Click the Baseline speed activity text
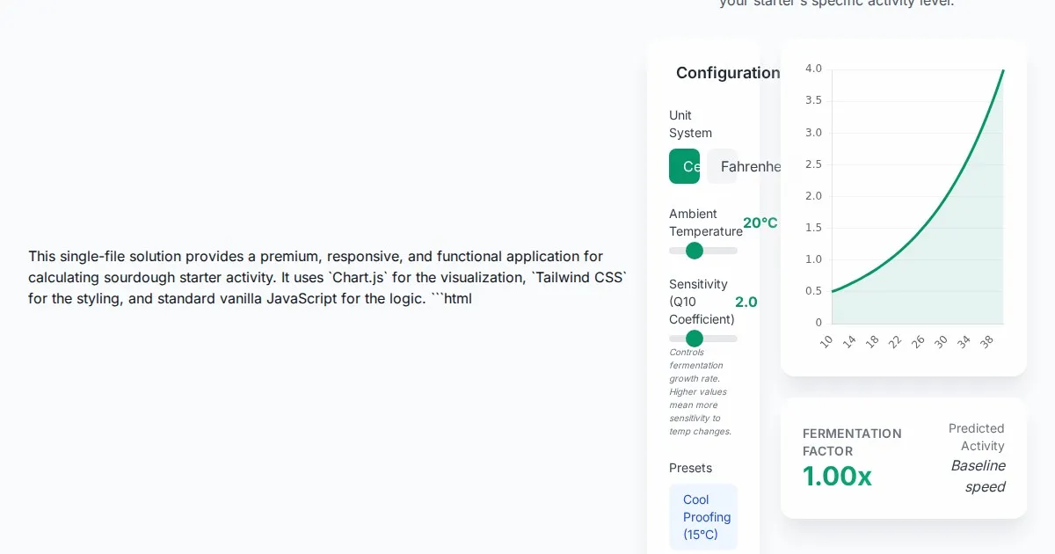This screenshot has height=554, width=1055. [x=978, y=476]
